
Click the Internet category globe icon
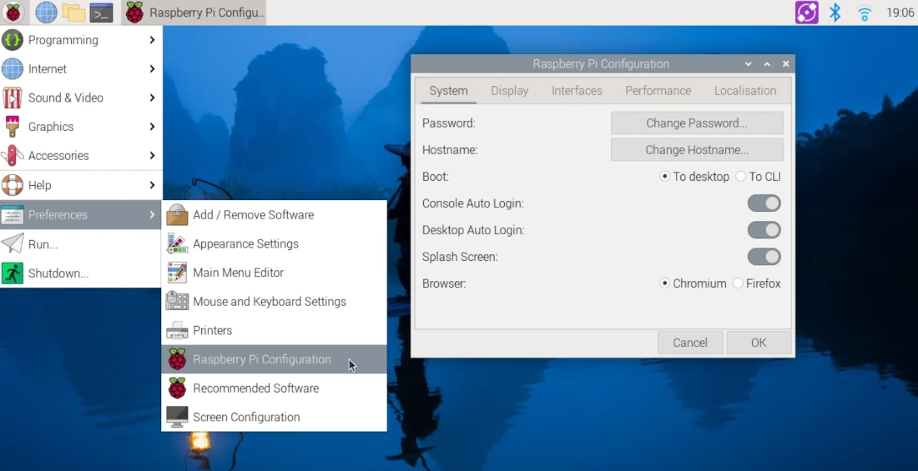[x=13, y=69]
